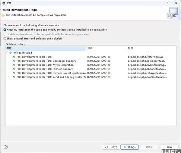Maximize the 安装 dialog window
The image size is (181, 153).
pyautogui.click(x=167, y=3)
